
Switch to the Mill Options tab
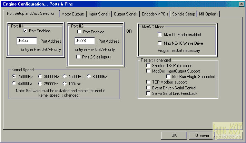[208, 14]
